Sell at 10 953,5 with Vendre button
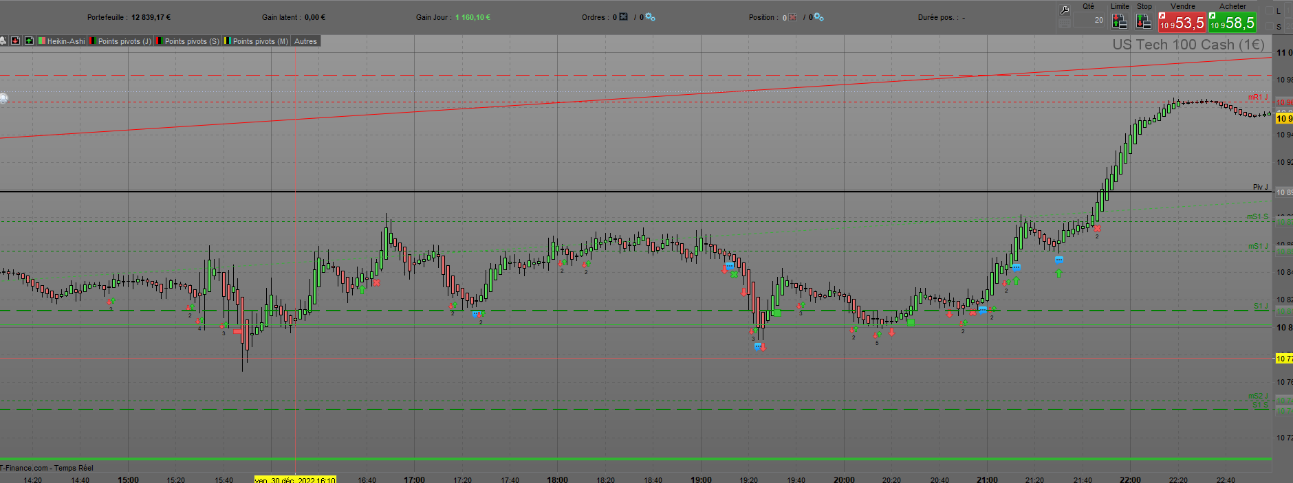1293x483 pixels. pos(1182,23)
